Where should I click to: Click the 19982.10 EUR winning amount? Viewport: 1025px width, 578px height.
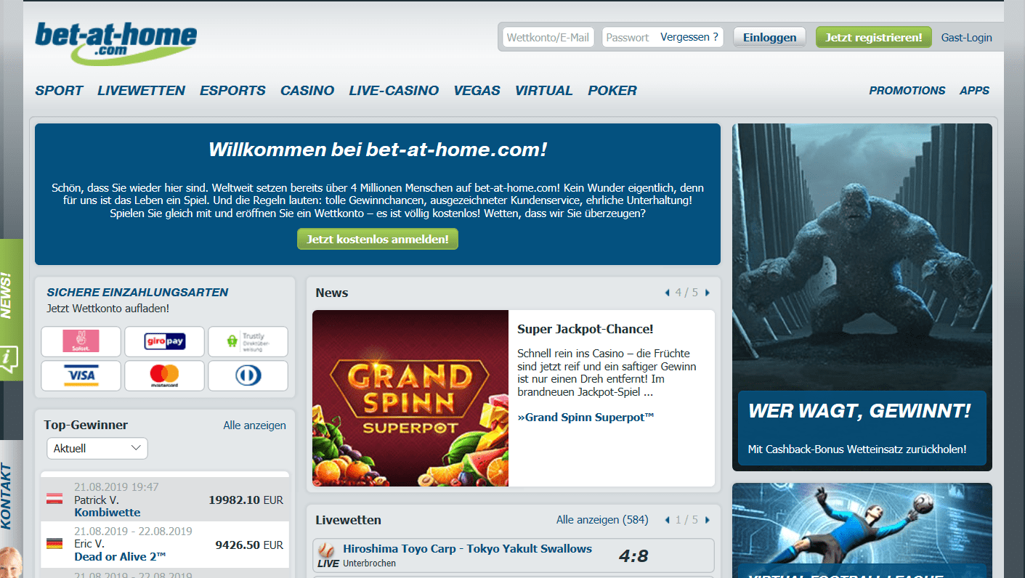coord(246,500)
